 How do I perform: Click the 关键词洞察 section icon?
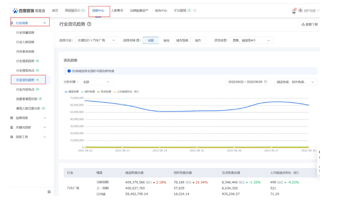12,127
